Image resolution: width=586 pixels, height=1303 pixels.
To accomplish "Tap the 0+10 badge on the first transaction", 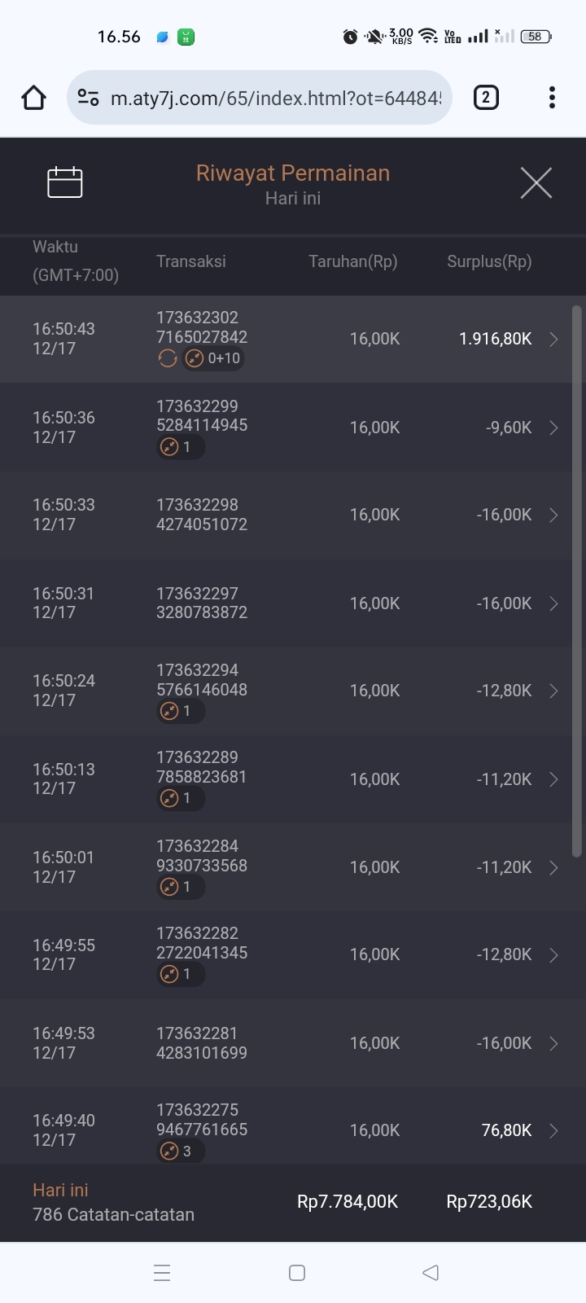I will 213,358.
